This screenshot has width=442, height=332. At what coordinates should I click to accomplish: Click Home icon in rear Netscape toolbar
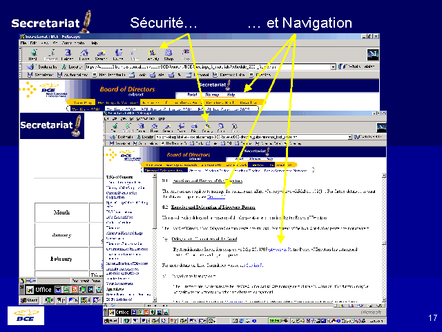pos(84,53)
